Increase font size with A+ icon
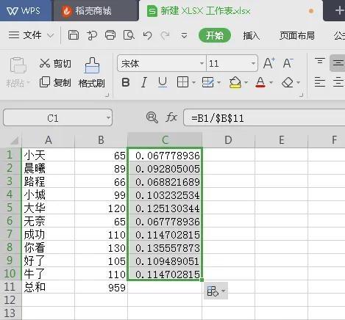This screenshot has width=345, height=320. (269, 63)
